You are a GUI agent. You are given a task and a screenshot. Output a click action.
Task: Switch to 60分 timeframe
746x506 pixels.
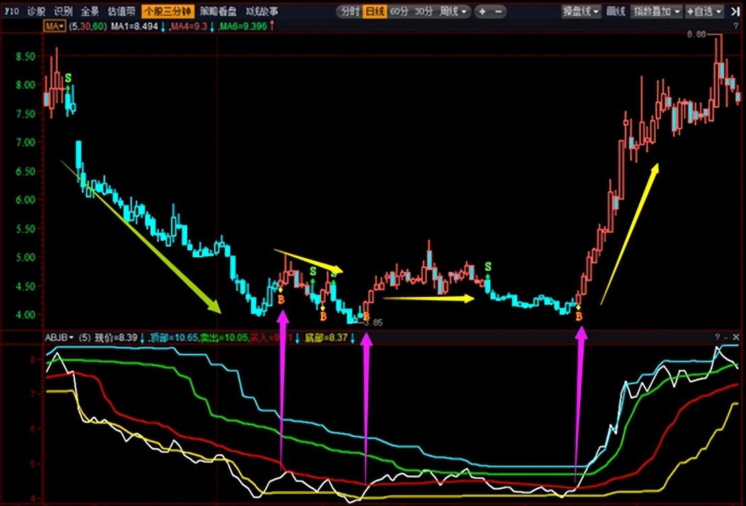pyautogui.click(x=399, y=11)
